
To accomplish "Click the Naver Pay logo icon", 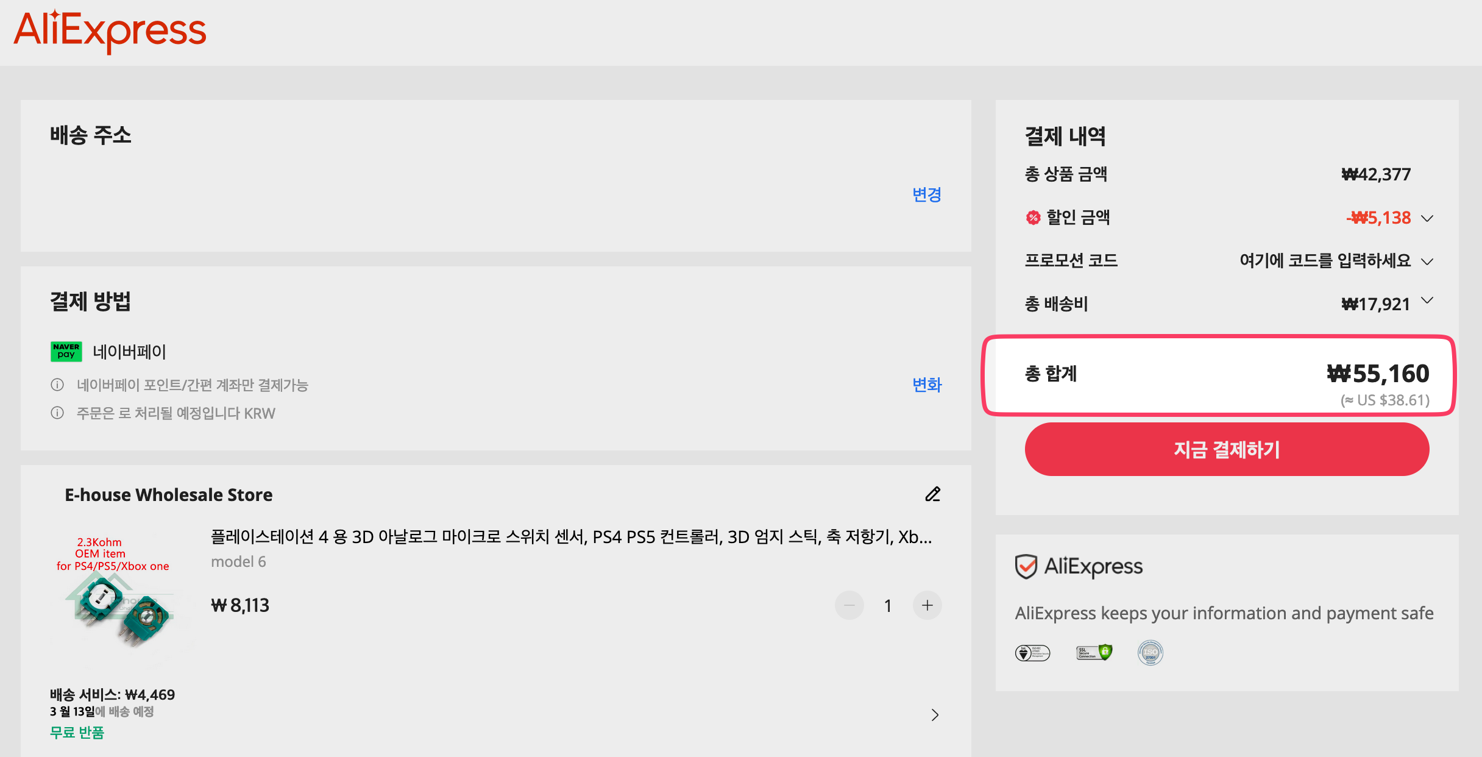I will coord(66,351).
